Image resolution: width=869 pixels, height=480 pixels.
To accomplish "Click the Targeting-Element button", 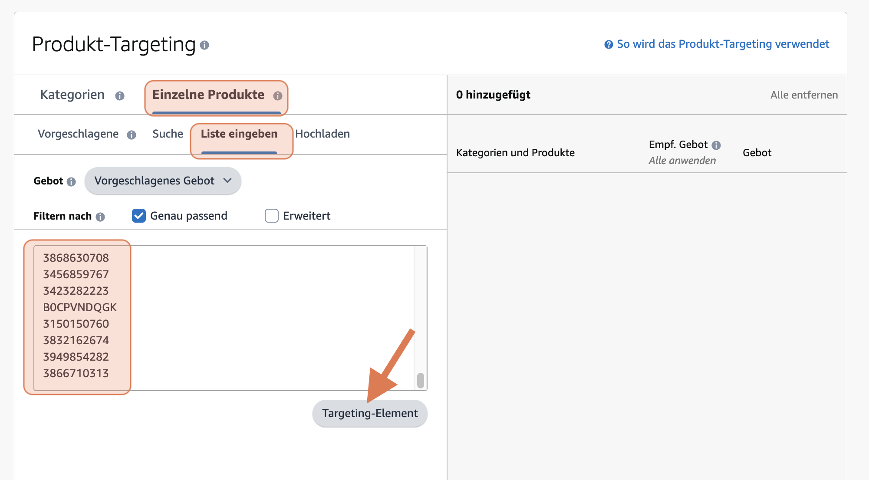I will coord(369,413).
